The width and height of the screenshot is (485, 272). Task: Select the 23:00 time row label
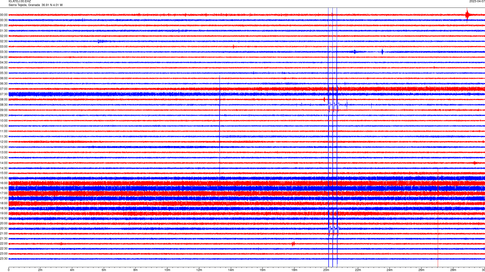click(4, 254)
